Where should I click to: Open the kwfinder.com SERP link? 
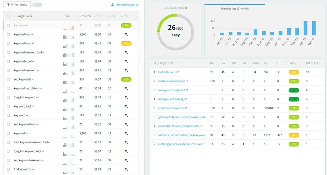pyautogui.click(x=167, y=72)
